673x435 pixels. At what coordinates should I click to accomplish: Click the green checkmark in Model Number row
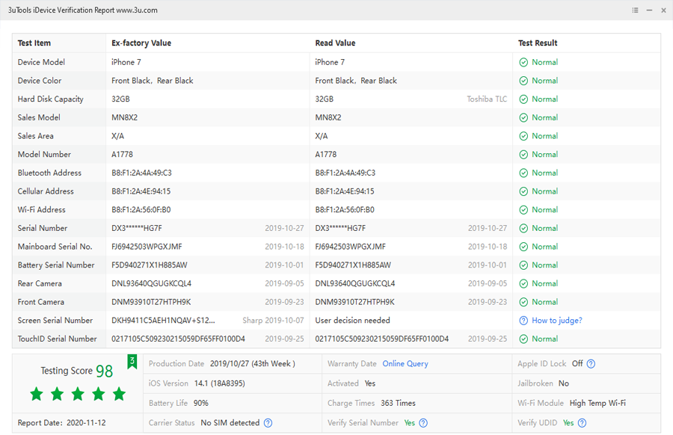(523, 155)
